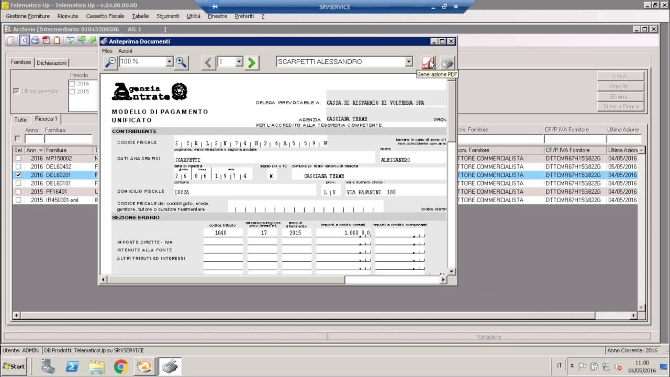The image size is (670, 377).
Task: Zoom in with the plus magnifier
Action: tap(181, 62)
